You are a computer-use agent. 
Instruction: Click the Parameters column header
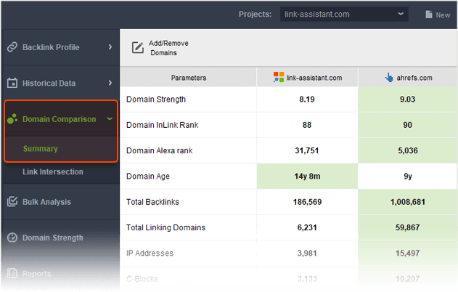[x=189, y=78]
